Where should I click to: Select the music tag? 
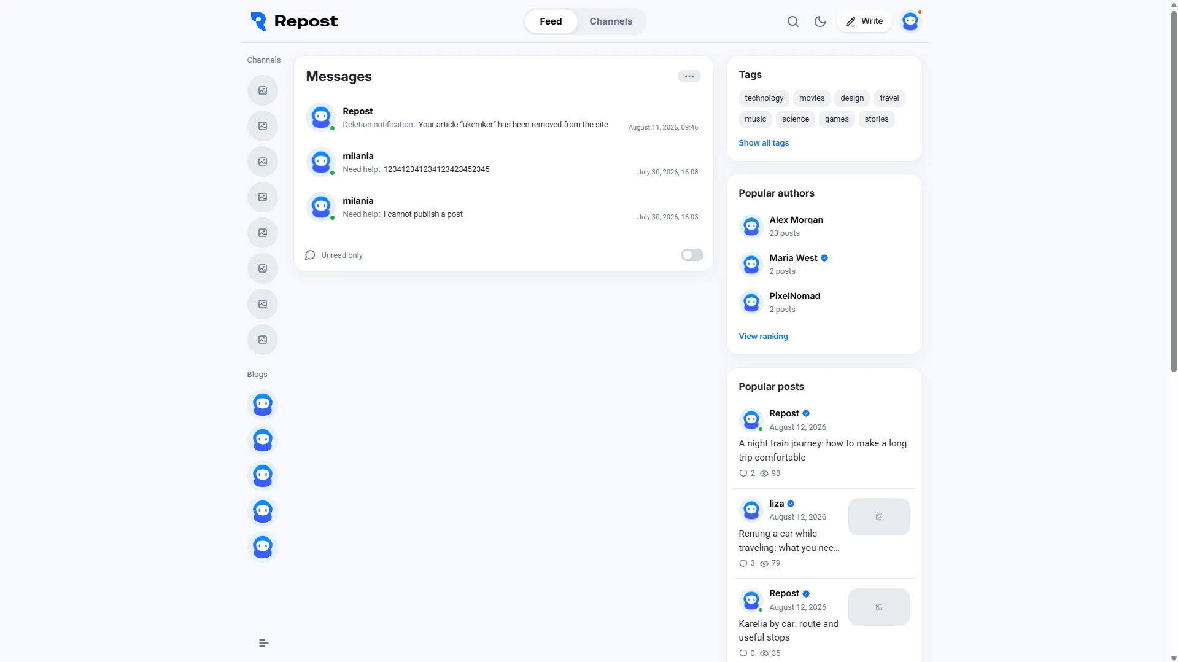point(755,119)
